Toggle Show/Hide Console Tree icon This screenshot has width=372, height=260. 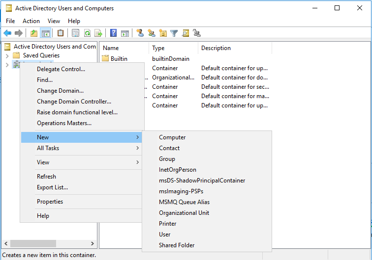[46, 33]
